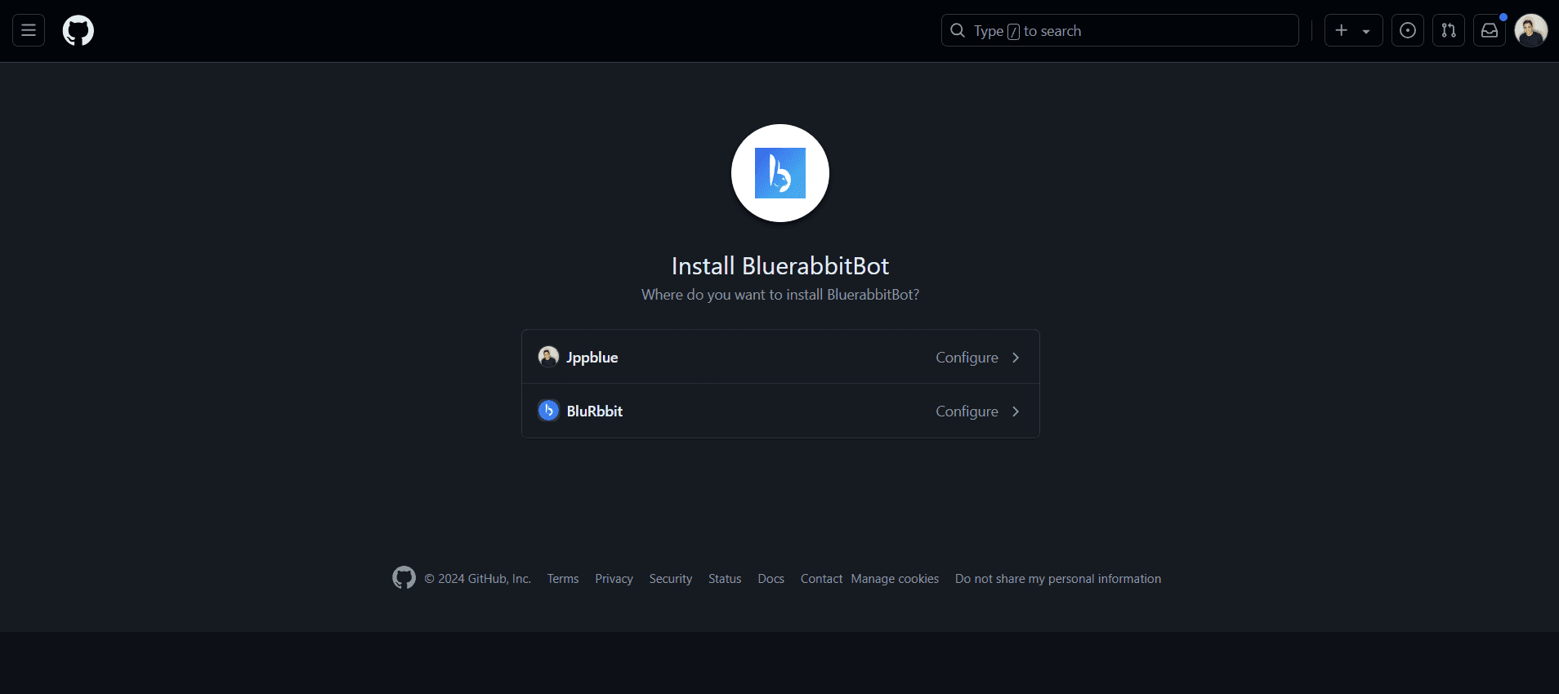This screenshot has height=694, width=1559.
Task: Click '© 2024 GitHub, Inc.' text
Action: pos(477,579)
